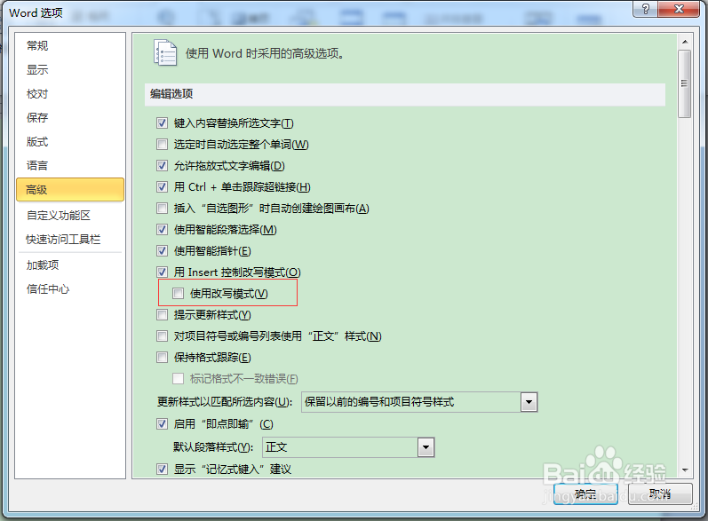The width and height of the screenshot is (708, 521).
Task: Enable 使用改写模式 checkbox
Action: tap(178, 294)
